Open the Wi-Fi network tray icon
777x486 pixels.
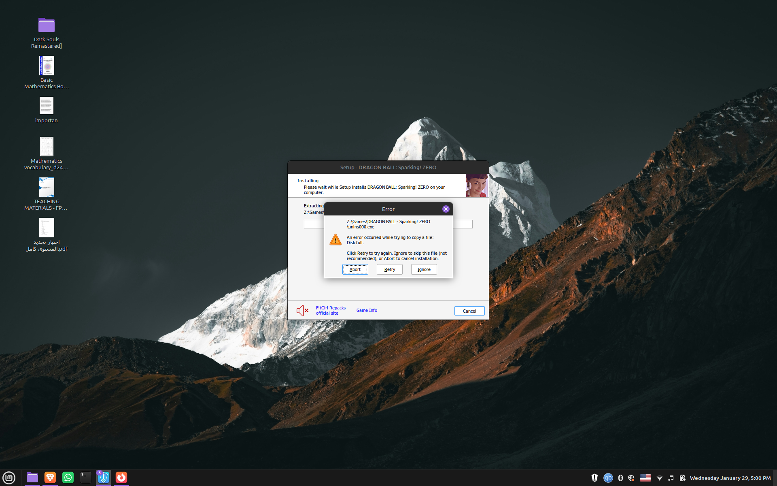659,478
